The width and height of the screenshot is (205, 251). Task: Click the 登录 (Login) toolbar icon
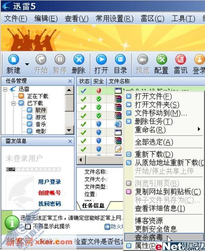click(x=199, y=59)
